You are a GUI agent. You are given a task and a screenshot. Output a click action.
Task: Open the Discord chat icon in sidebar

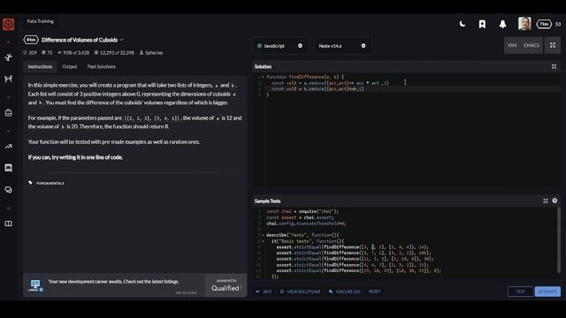pos(8,168)
